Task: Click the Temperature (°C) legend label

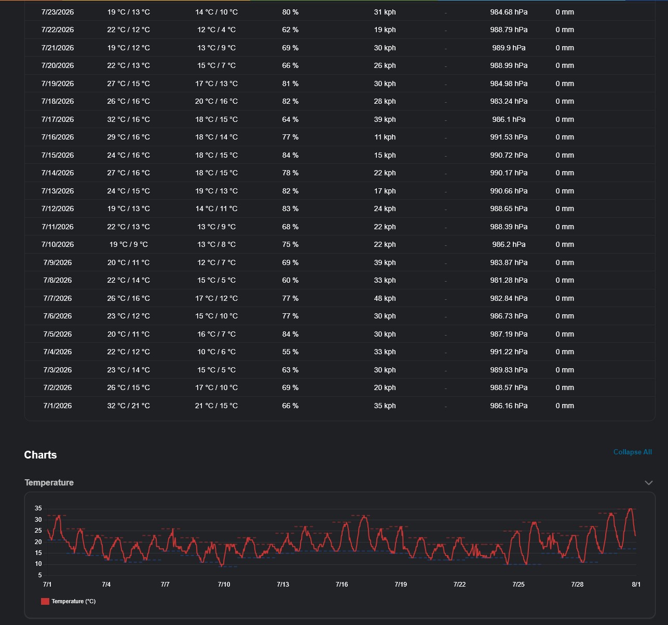Action: (74, 601)
